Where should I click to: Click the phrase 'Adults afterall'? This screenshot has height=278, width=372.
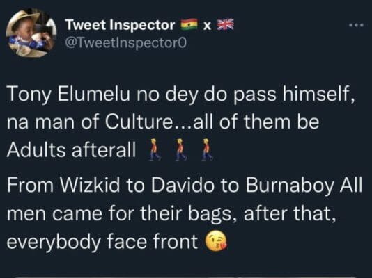click(x=72, y=149)
